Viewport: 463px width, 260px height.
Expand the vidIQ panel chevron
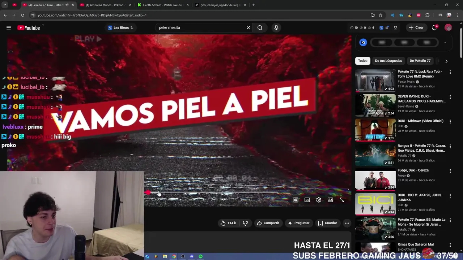tap(445, 42)
